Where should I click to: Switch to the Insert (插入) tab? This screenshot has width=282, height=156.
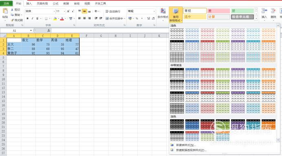[29, 3]
